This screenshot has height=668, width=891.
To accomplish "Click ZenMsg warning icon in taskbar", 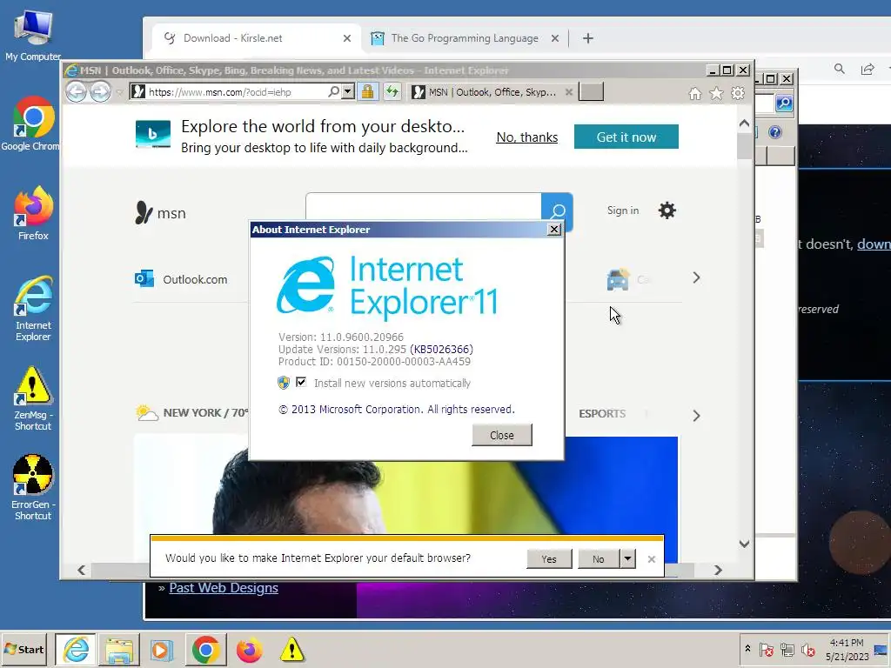I will coord(292,649).
